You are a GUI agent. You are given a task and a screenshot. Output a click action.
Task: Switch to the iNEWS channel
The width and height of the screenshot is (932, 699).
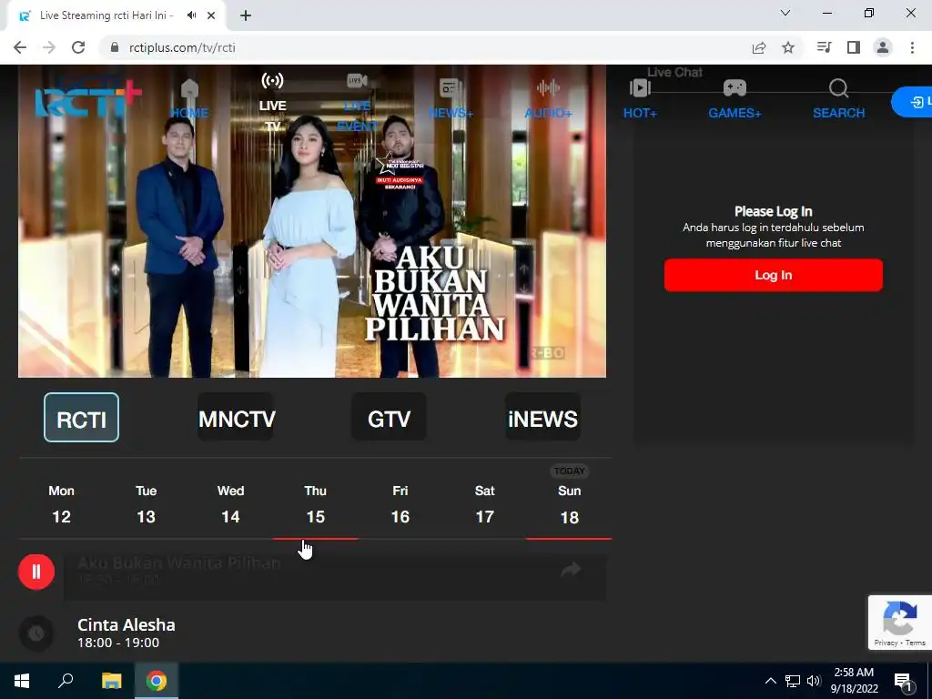pyautogui.click(x=542, y=417)
